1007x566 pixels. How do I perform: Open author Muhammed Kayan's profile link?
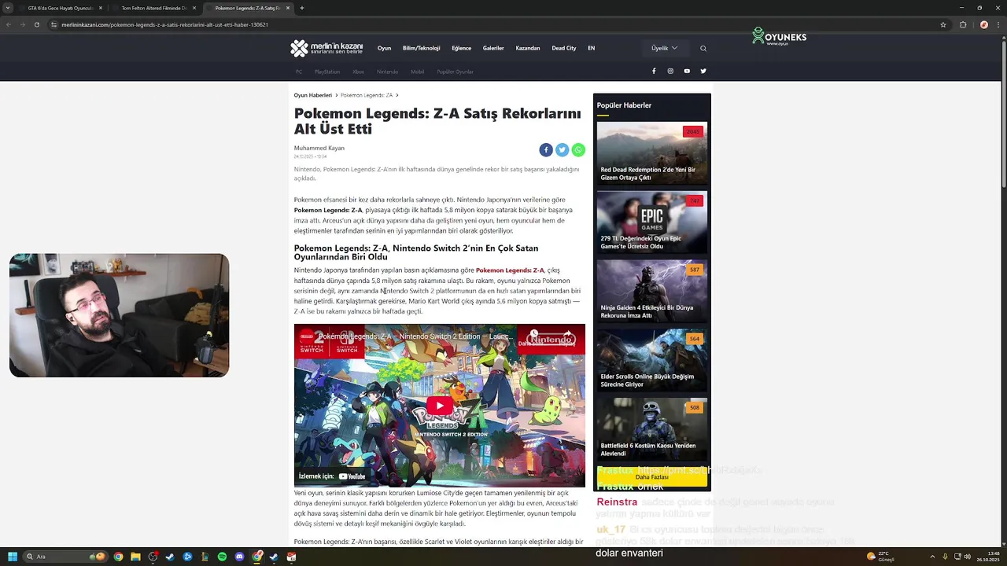[319, 148]
